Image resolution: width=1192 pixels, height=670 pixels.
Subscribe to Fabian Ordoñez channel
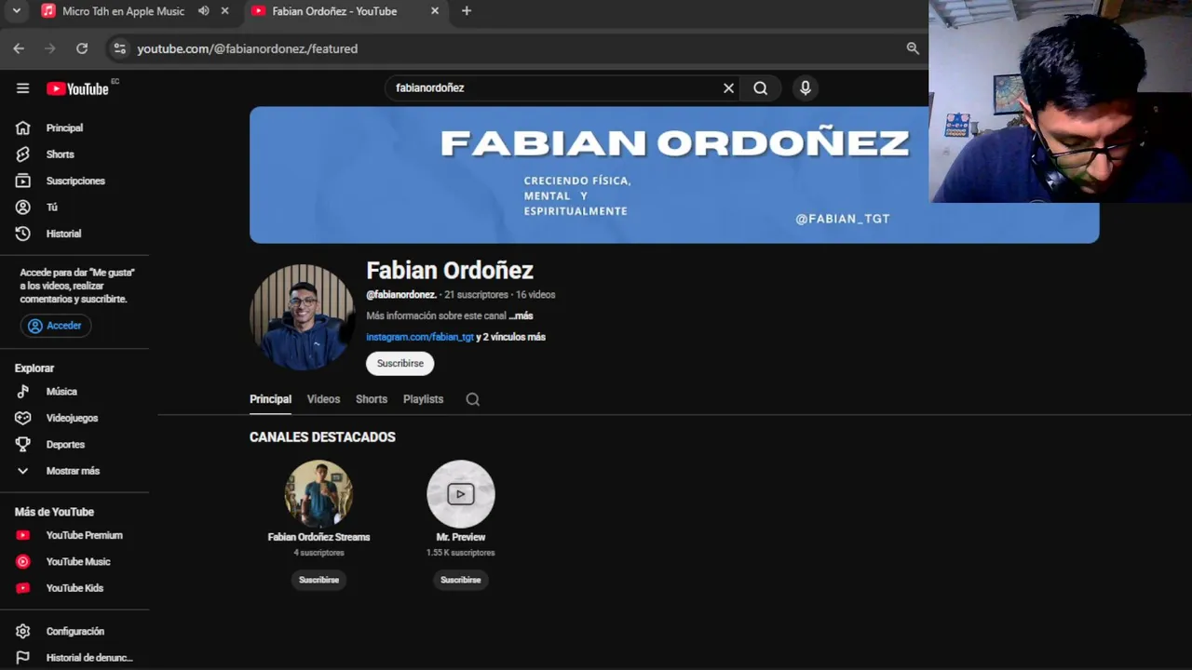point(400,364)
